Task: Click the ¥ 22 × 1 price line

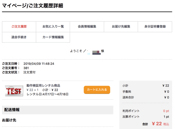Action: [32, 90]
